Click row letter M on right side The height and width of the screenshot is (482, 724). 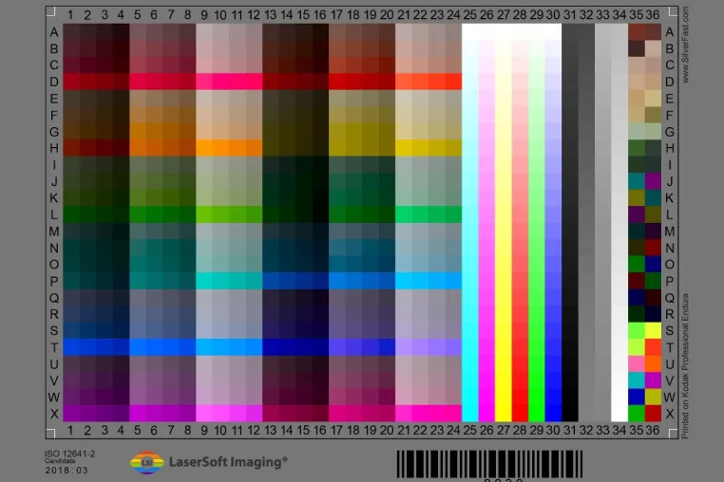tap(670, 232)
